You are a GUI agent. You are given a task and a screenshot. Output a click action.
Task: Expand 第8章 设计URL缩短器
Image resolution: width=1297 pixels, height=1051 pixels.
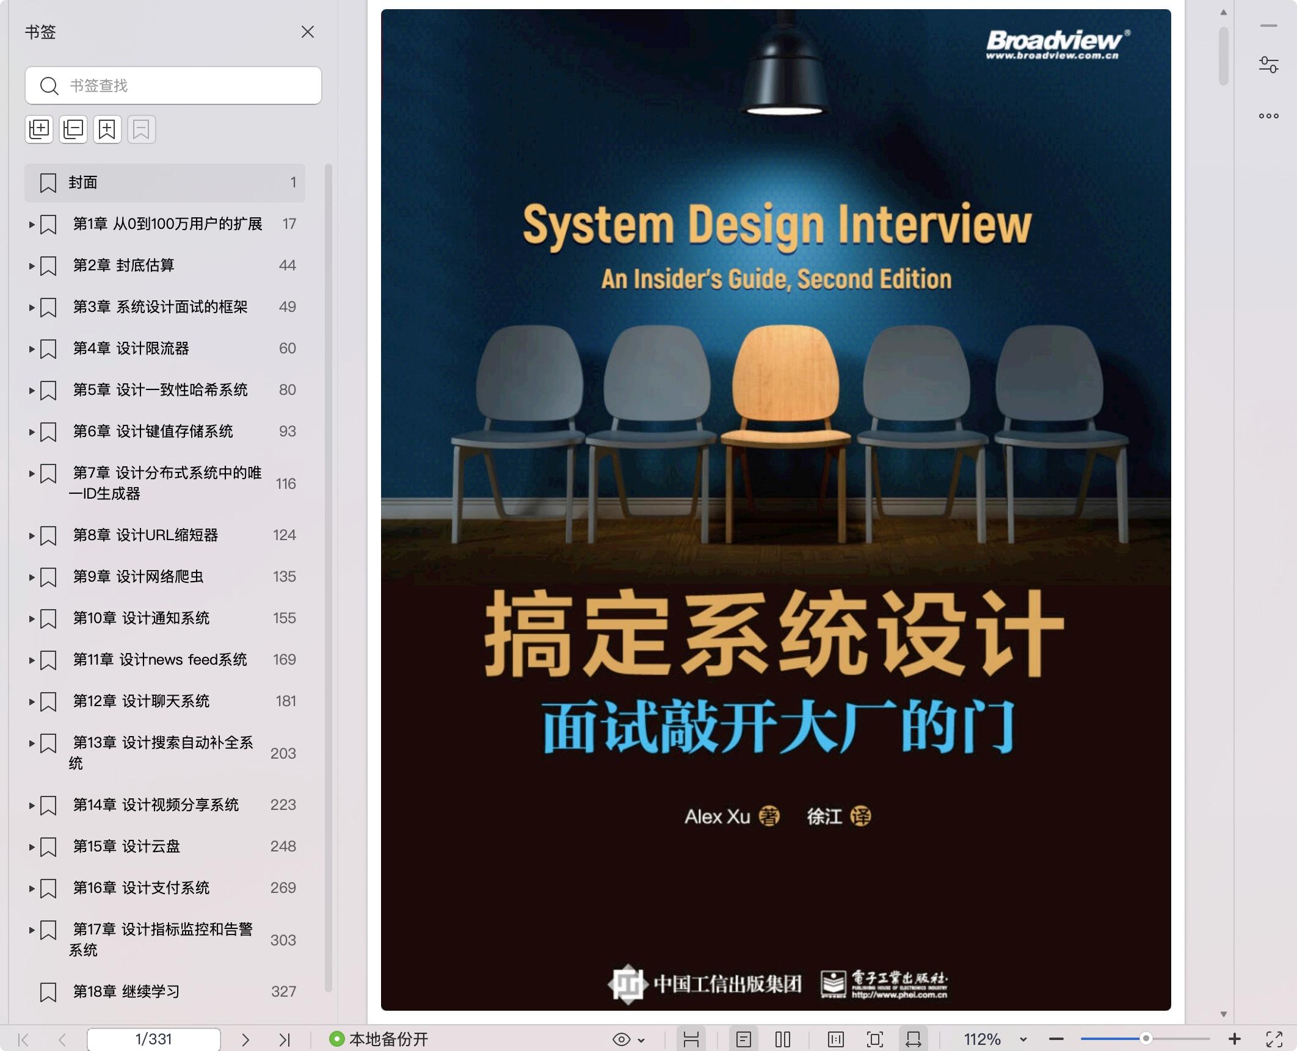point(32,536)
